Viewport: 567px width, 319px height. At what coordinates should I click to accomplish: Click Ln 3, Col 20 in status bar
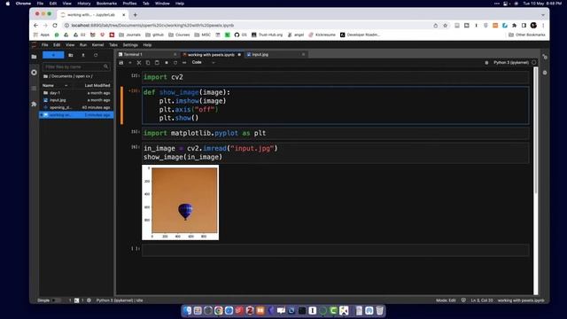[481, 300]
